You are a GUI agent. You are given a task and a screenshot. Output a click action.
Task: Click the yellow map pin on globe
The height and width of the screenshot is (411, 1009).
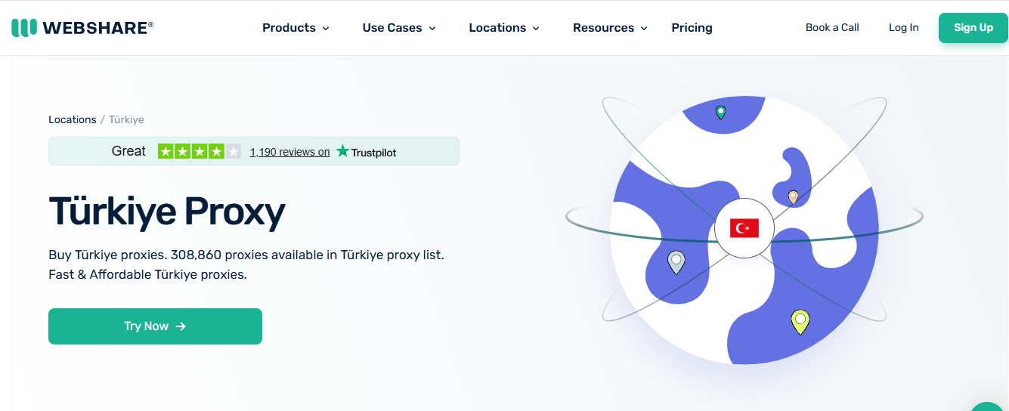click(800, 323)
